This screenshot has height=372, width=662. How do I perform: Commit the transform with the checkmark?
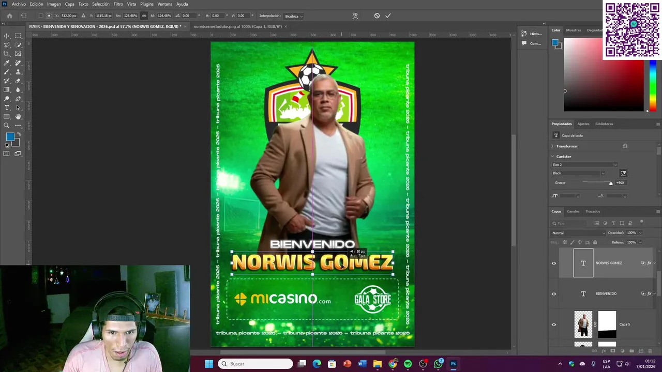click(x=388, y=16)
